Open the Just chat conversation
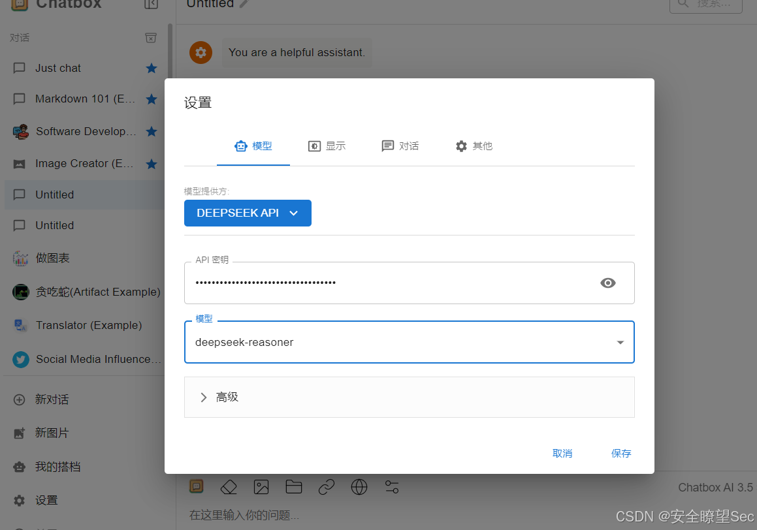 click(84, 68)
